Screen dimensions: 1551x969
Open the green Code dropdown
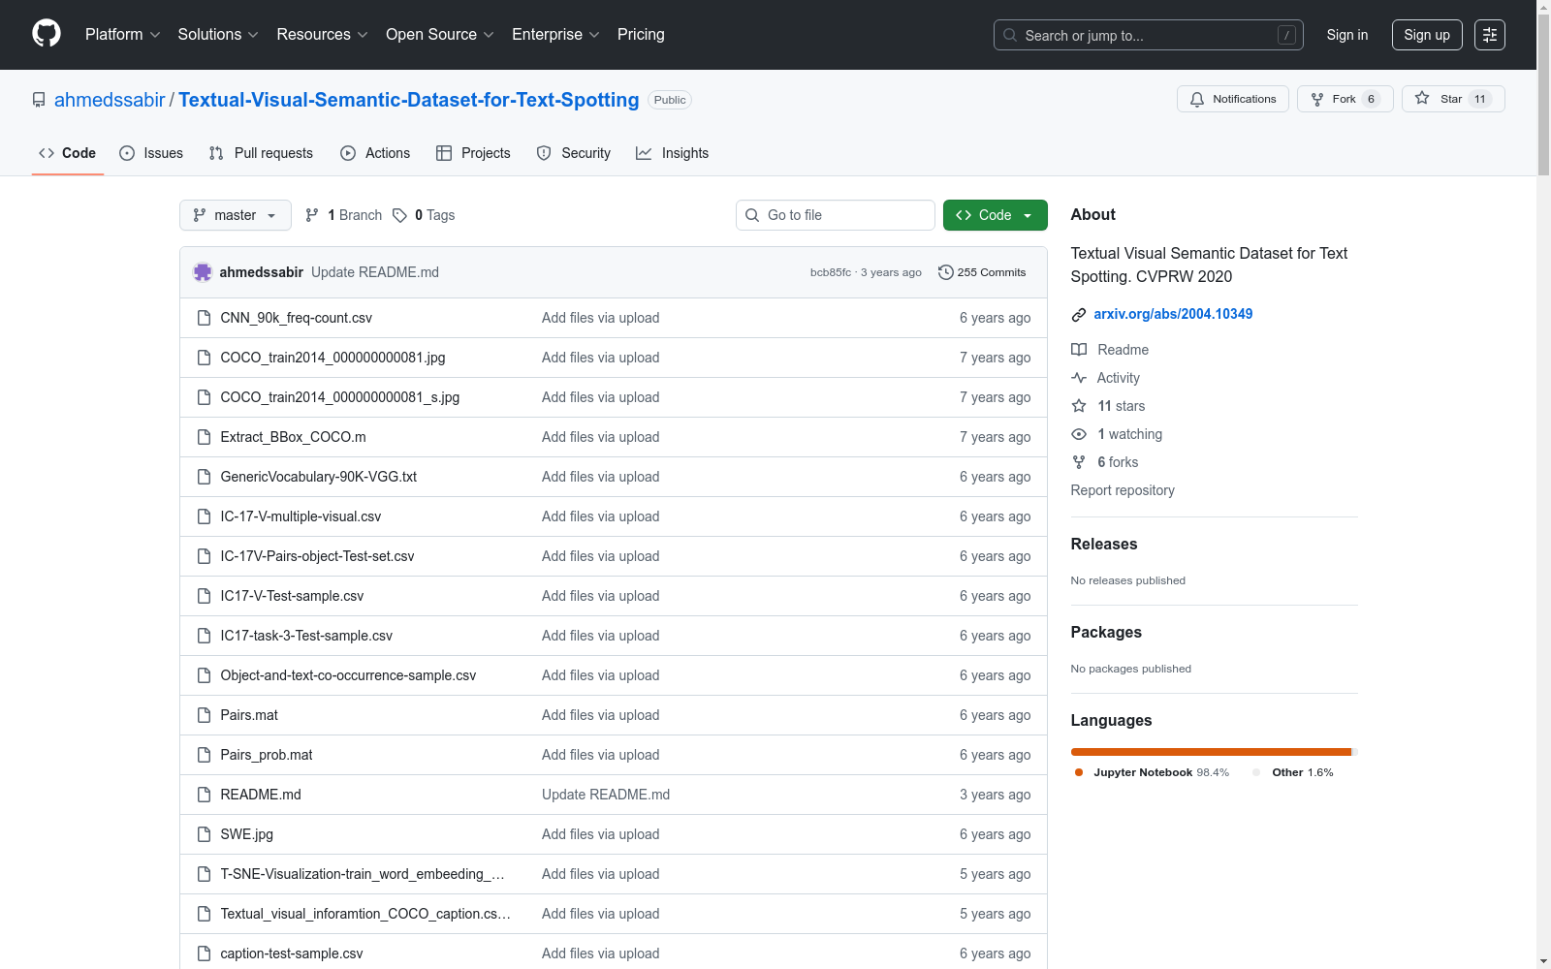click(995, 215)
